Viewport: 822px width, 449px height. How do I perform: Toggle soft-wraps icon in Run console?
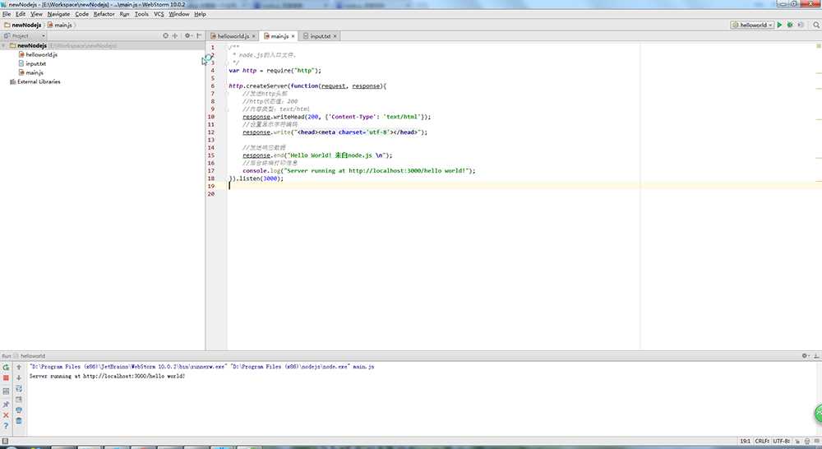(19, 389)
